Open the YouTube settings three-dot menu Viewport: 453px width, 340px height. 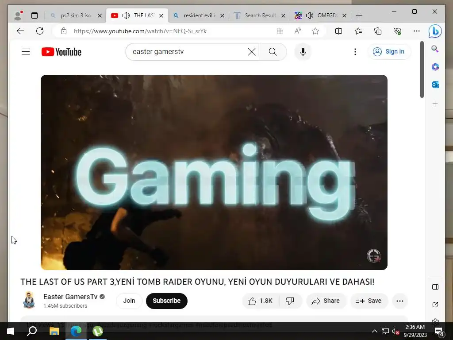point(355,52)
